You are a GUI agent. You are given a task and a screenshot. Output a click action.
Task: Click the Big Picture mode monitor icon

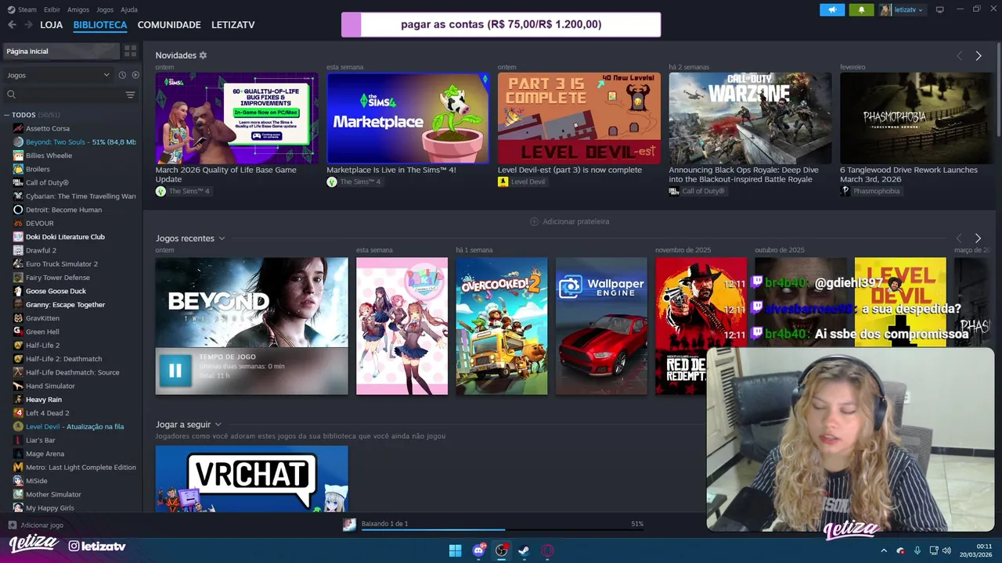(x=940, y=9)
